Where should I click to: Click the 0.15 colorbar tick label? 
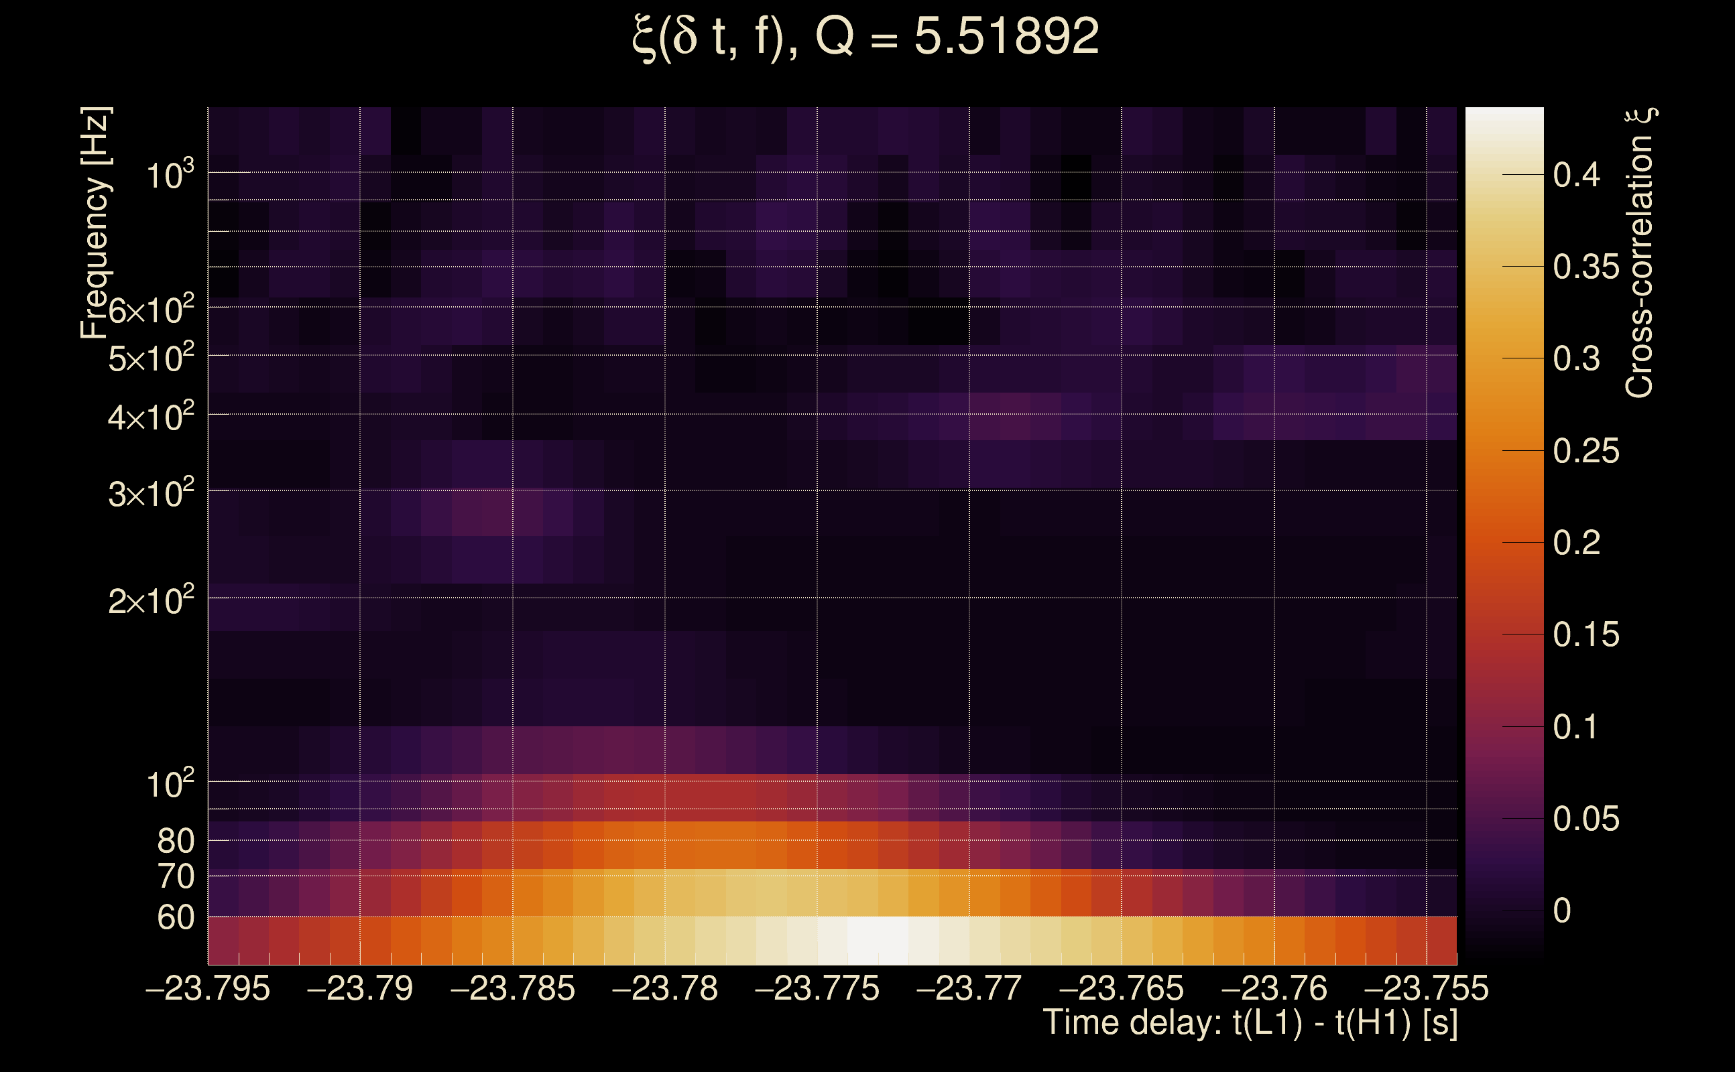point(1586,634)
